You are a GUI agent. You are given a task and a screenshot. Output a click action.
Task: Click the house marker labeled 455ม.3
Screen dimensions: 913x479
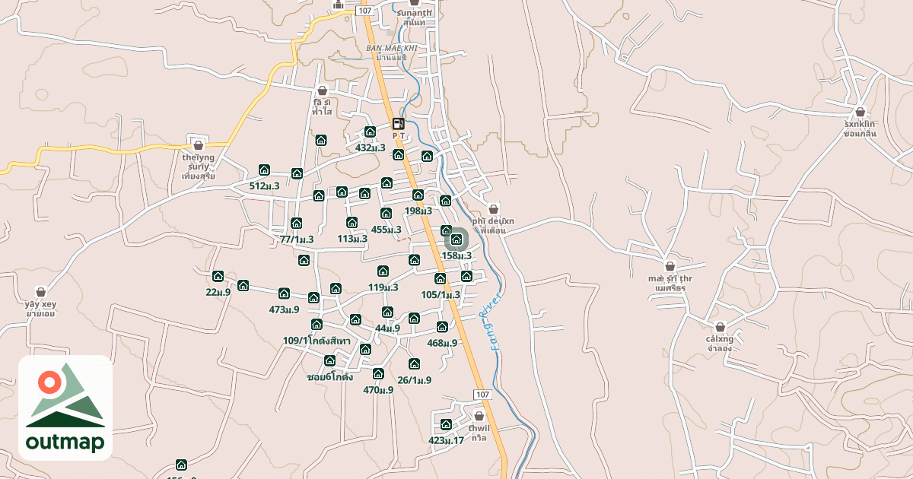click(386, 214)
